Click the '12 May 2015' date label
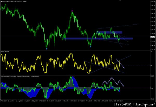The image size is (156, 107). (113, 101)
